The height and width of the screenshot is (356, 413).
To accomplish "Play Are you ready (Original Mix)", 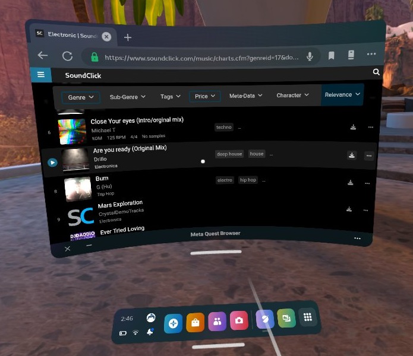I will (52, 163).
